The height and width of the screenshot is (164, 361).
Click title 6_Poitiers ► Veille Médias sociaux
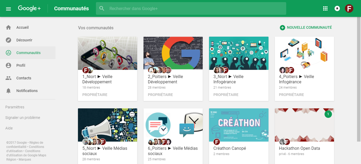(x=173, y=151)
